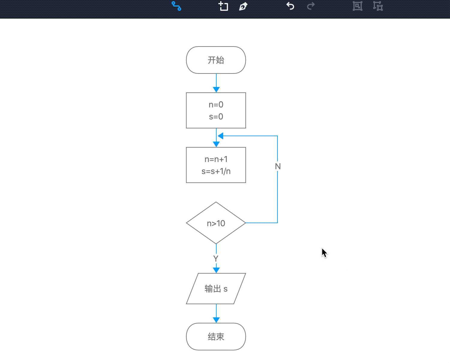Click the redo arrow icon

pos(311,6)
